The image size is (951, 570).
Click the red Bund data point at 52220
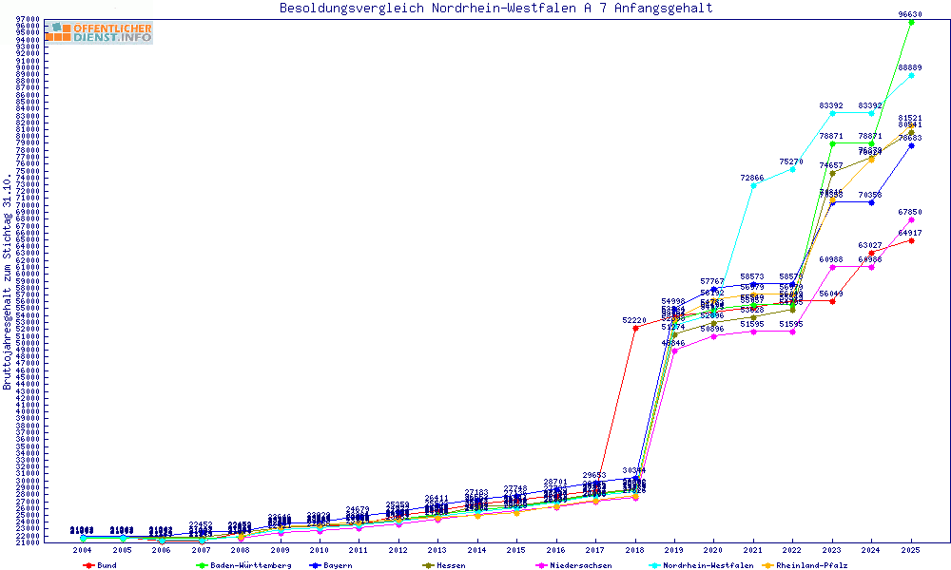pos(635,328)
